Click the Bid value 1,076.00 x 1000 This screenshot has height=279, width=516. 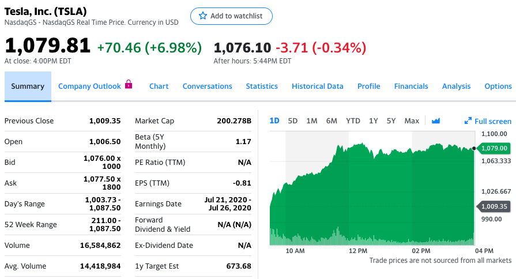coord(102,162)
